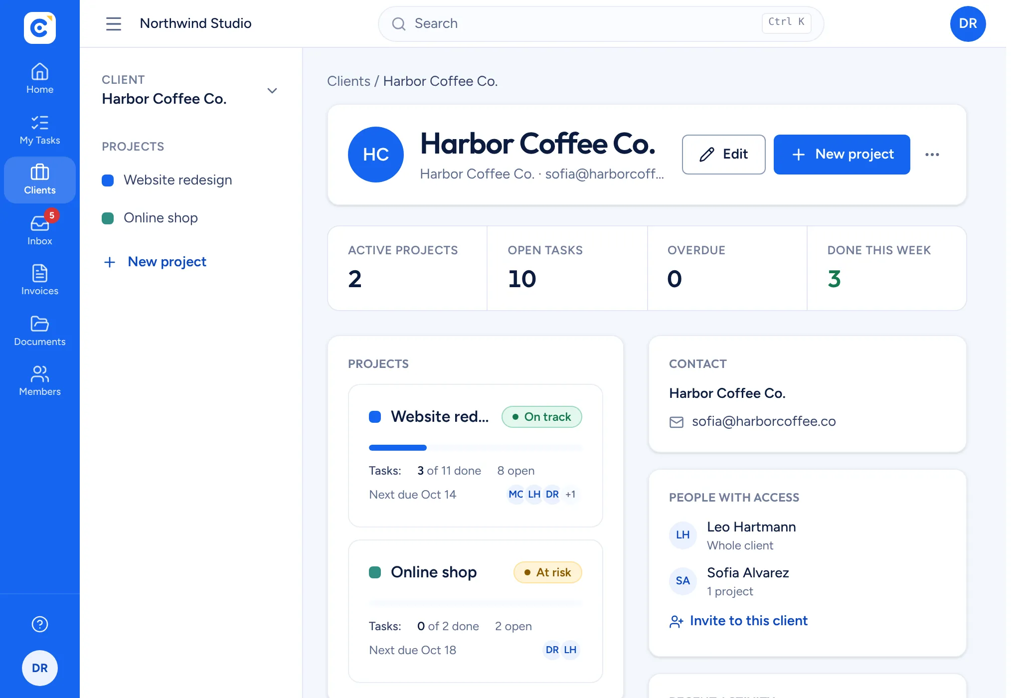Click the sofia@harborcoffee.co email

coord(764,421)
